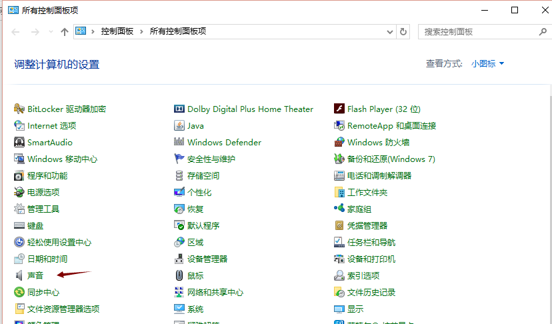The width and height of the screenshot is (552, 324).
Task: Click the 日期和时间 clock icon
Action: (19, 259)
